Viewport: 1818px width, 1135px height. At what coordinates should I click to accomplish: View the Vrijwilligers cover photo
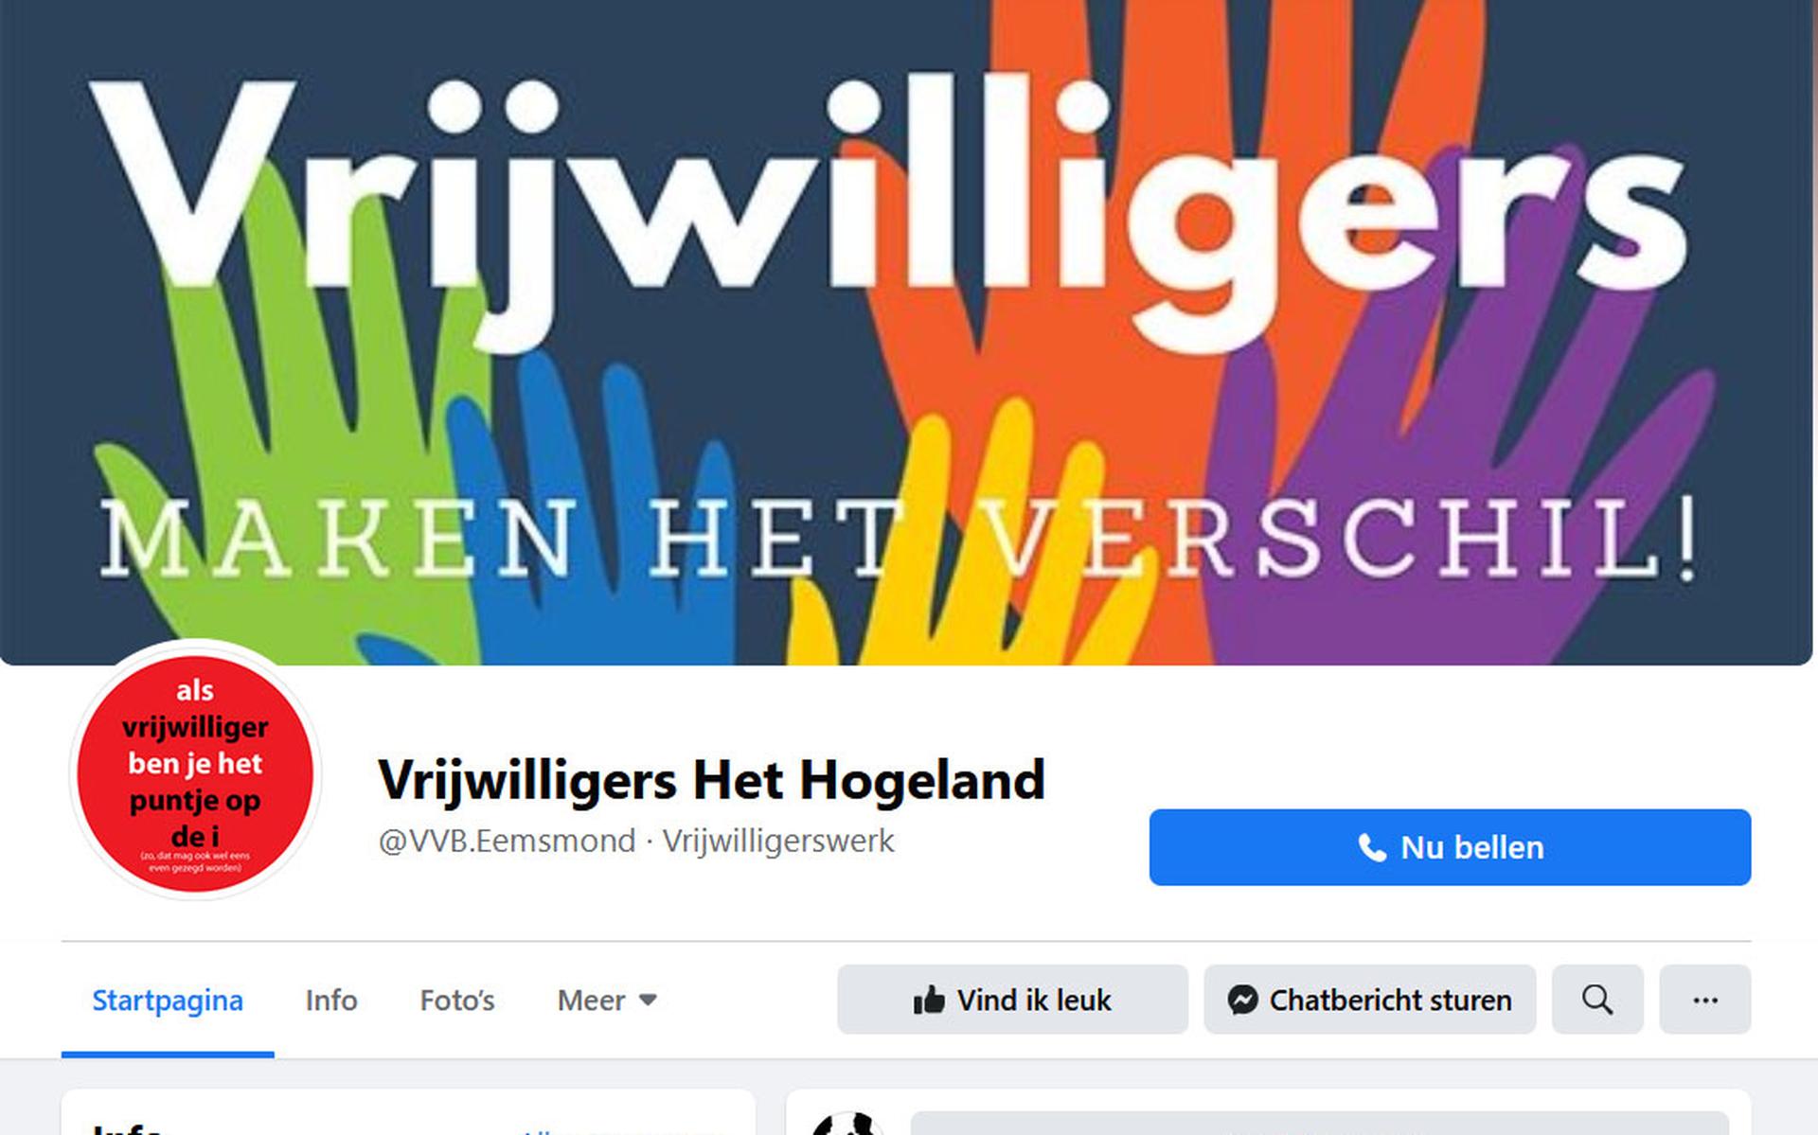906,331
